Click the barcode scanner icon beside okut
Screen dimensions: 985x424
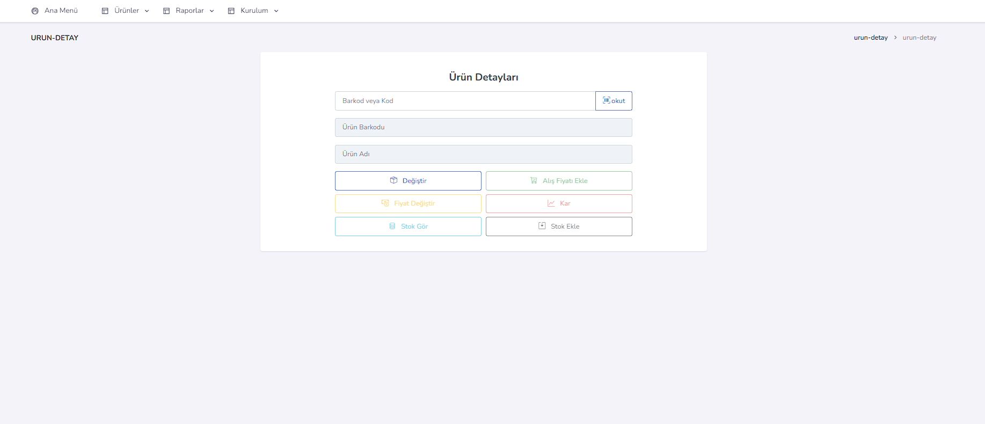coord(606,100)
